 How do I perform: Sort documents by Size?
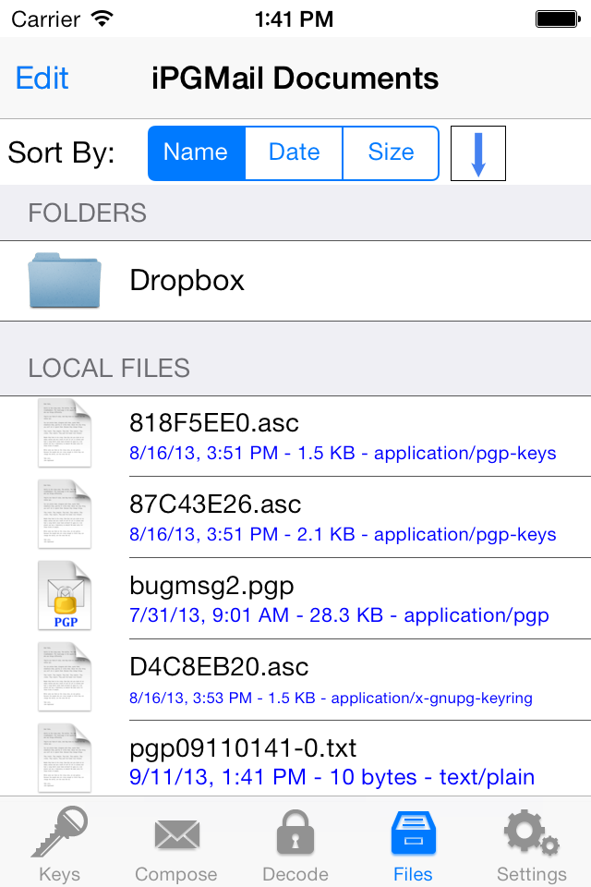[x=391, y=152]
